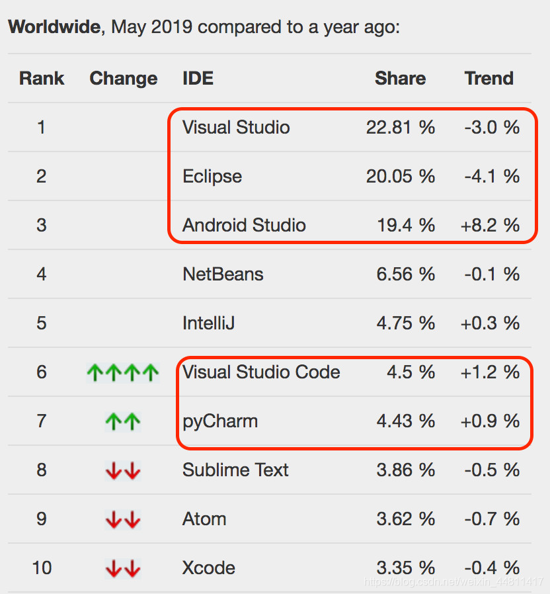Click the 4.75 % share value
Screen dimensions: 550x594
click(406, 323)
